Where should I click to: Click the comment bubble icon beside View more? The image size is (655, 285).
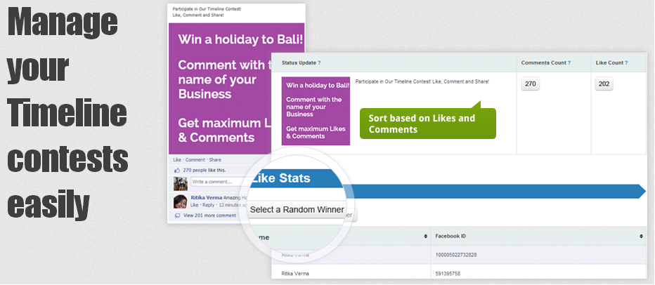tap(177, 216)
